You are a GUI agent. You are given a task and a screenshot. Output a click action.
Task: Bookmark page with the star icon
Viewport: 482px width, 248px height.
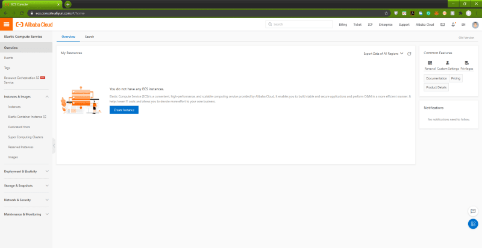[x=386, y=13]
